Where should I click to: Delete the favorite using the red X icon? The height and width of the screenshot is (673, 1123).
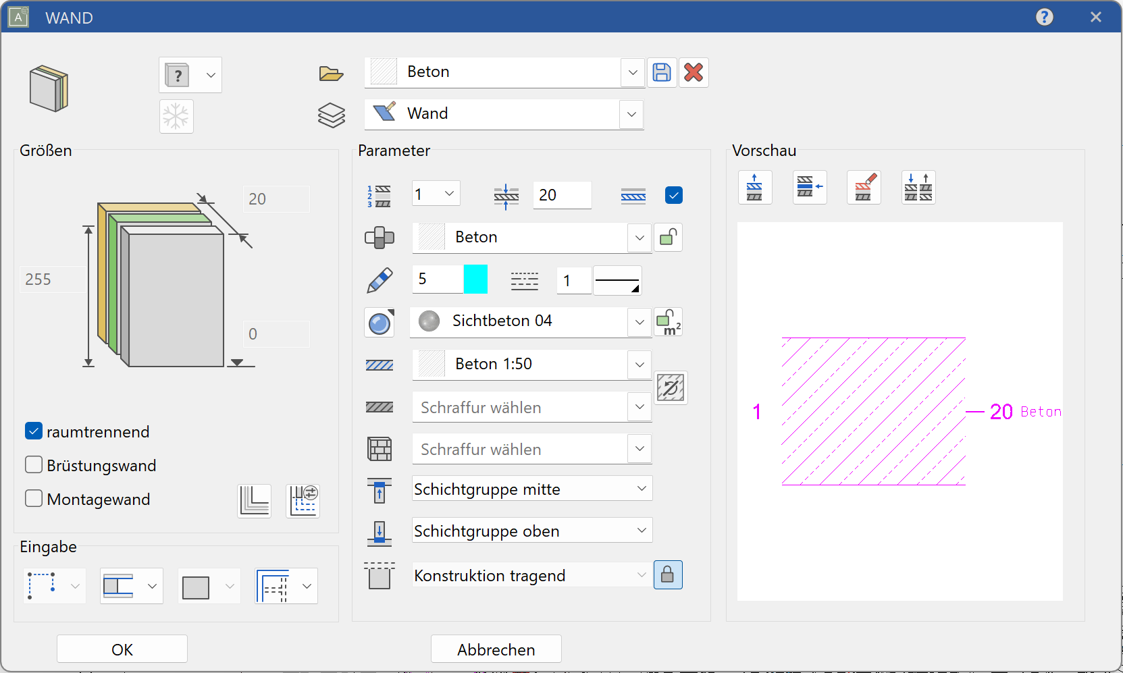click(694, 72)
